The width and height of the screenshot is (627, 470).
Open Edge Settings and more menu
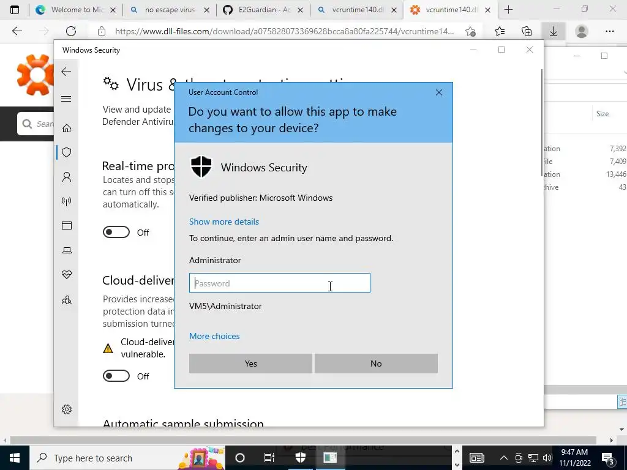(x=609, y=31)
